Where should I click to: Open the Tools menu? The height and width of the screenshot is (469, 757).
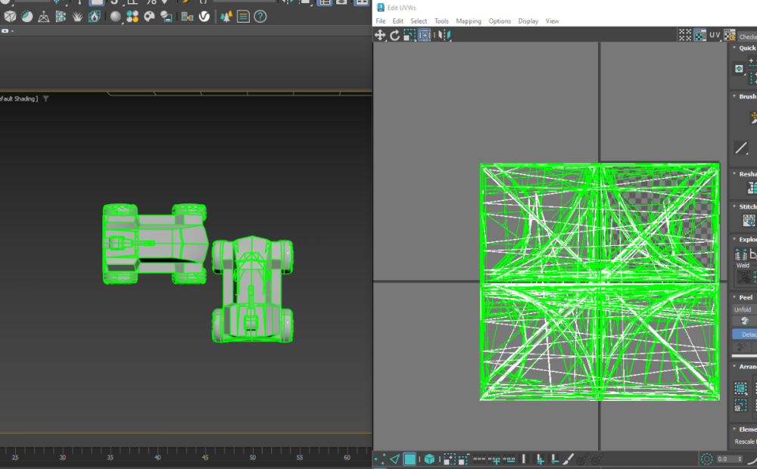(x=441, y=21)
